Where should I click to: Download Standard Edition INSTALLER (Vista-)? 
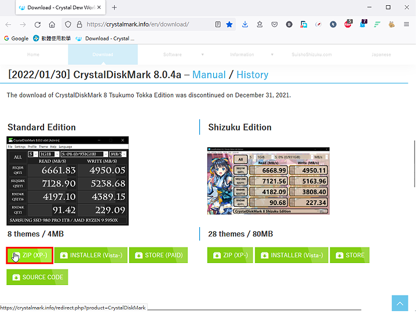point(91,255)
